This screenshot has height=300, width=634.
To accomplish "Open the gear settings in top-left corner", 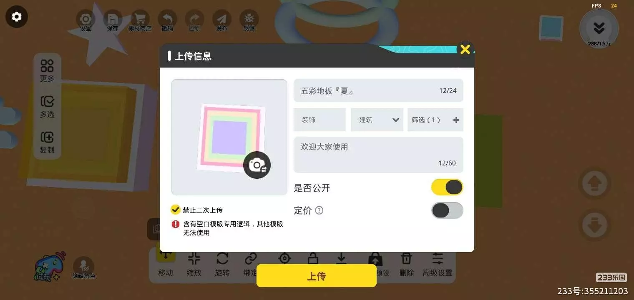I will pos(17,17).
